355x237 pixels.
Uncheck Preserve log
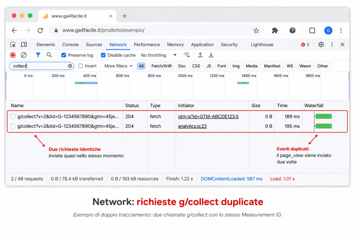click(64, 55)
